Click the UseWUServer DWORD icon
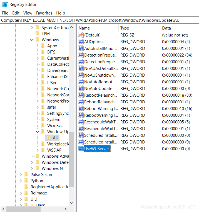 81,148
